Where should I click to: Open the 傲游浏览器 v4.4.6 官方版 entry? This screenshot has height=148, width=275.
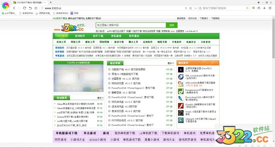(x=126, y=111)
